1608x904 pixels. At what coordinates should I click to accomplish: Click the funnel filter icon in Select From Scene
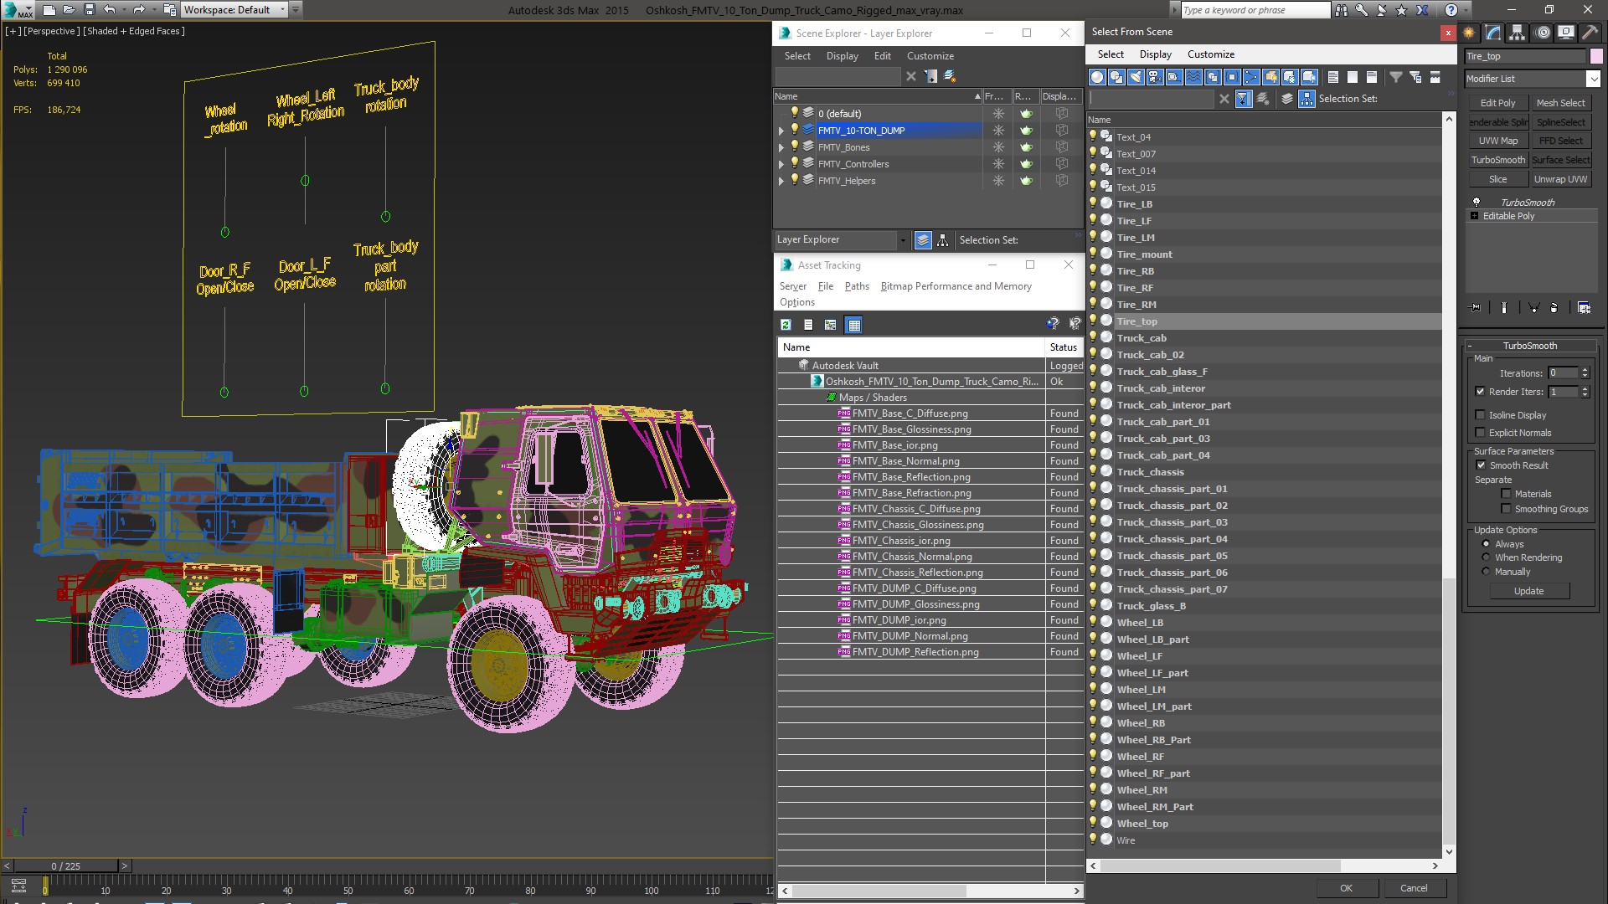(x=1396, y=77)
